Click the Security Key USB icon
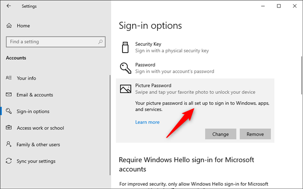303x189 pixels. pos(125,47)
